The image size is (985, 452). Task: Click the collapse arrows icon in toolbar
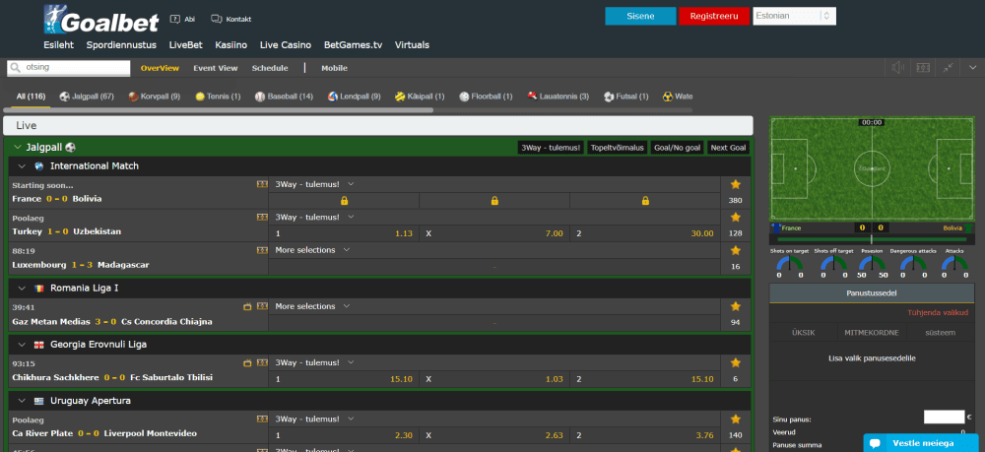(948, 68)
